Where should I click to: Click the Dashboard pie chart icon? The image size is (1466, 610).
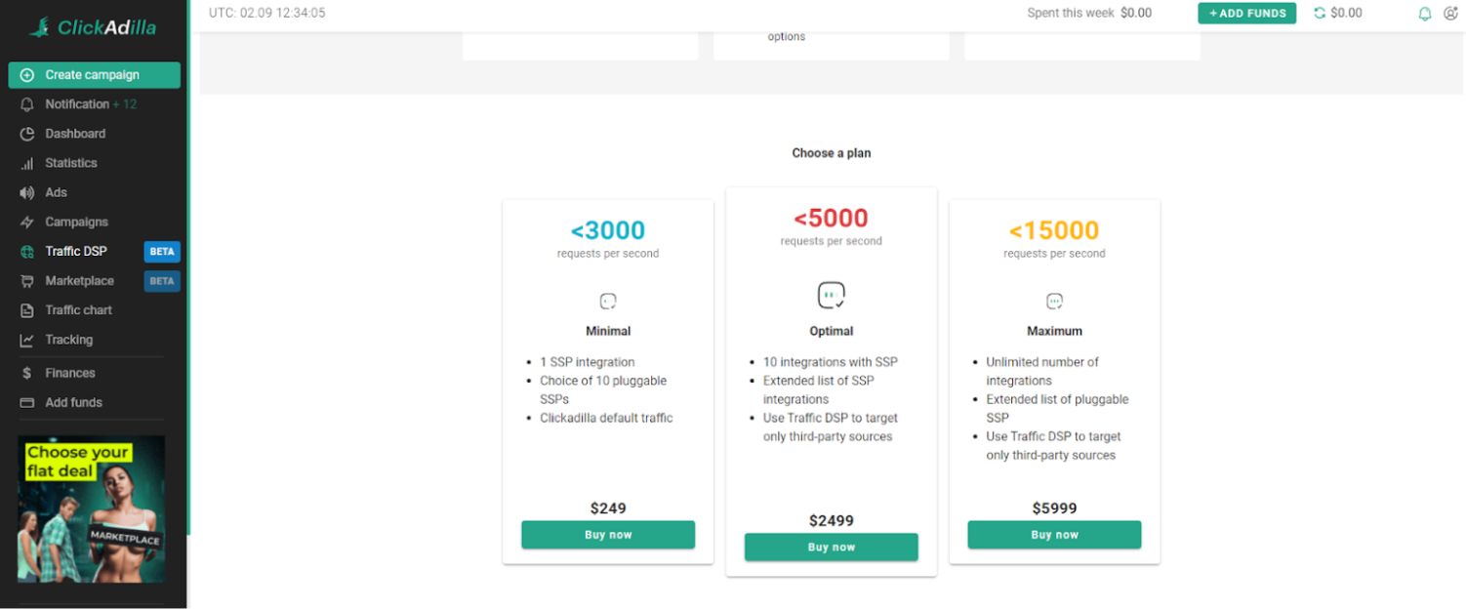pos(27,134)
